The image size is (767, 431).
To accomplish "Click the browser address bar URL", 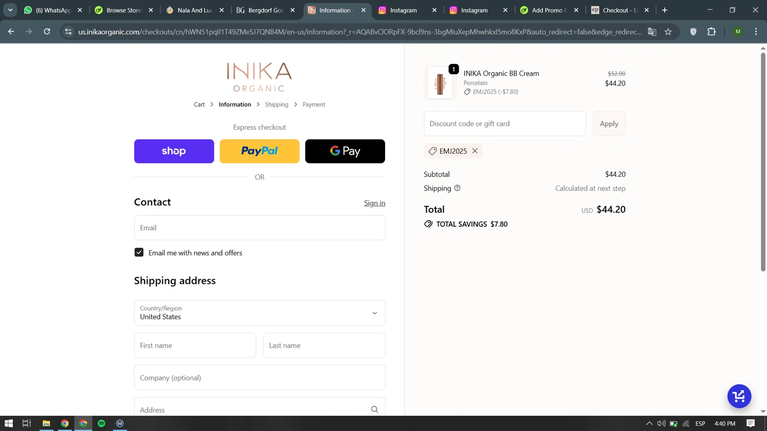I will (359, 32).
